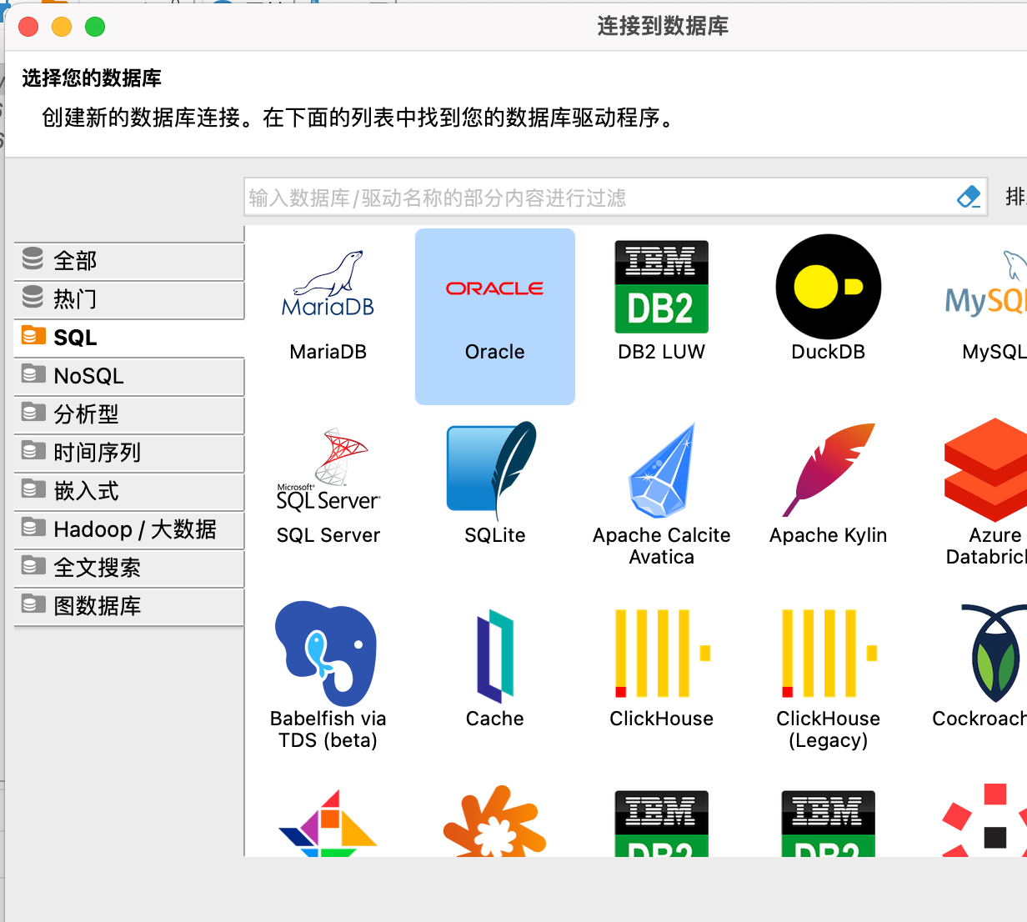Switch to the 全部 category
The height and width of the screenshot is (922, 1027).
coord(129,261)
